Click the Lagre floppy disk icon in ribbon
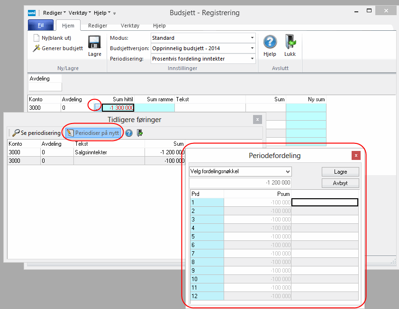The height and width of the screenshot is (309, 399). coord(95,43)
